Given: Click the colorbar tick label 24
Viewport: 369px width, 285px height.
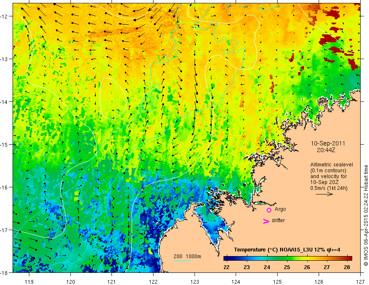Looking at the screenshot, I should click(x=267, y=267).
